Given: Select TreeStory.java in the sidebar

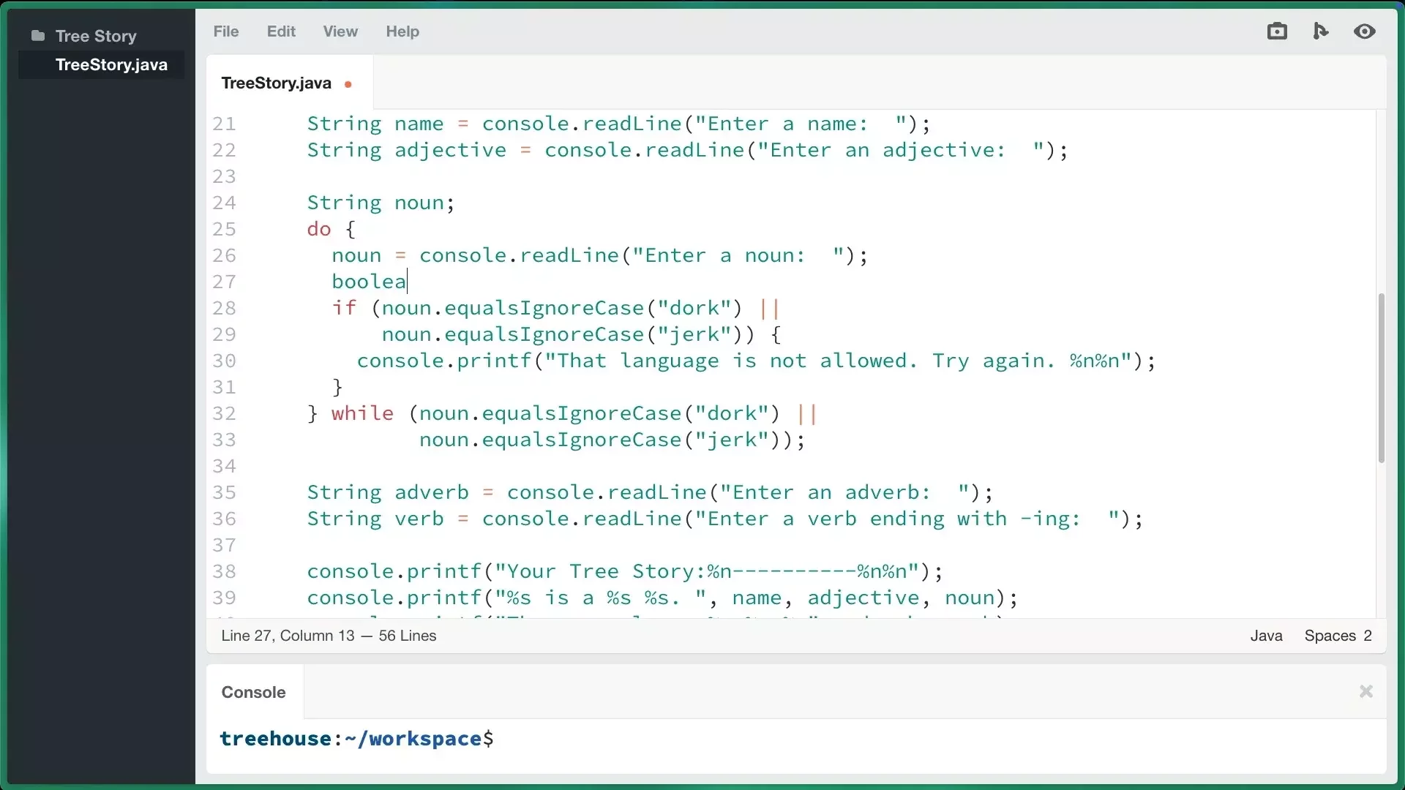Looking at the screenshot, I should pyautogui.click(x=111, y=65).
